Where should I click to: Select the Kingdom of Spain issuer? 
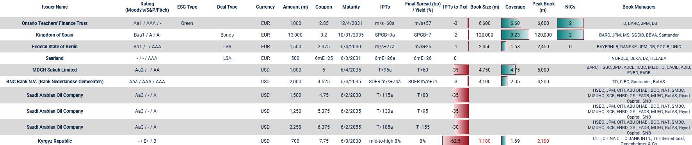55,35
